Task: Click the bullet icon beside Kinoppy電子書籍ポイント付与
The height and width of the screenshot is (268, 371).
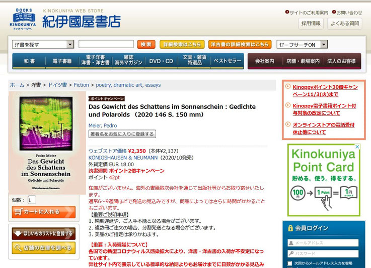Action: 288,105
